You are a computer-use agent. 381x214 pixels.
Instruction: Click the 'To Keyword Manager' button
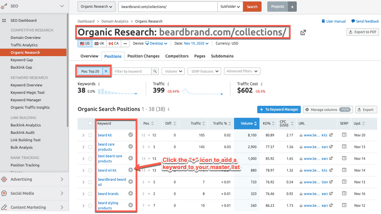[279, 109]
